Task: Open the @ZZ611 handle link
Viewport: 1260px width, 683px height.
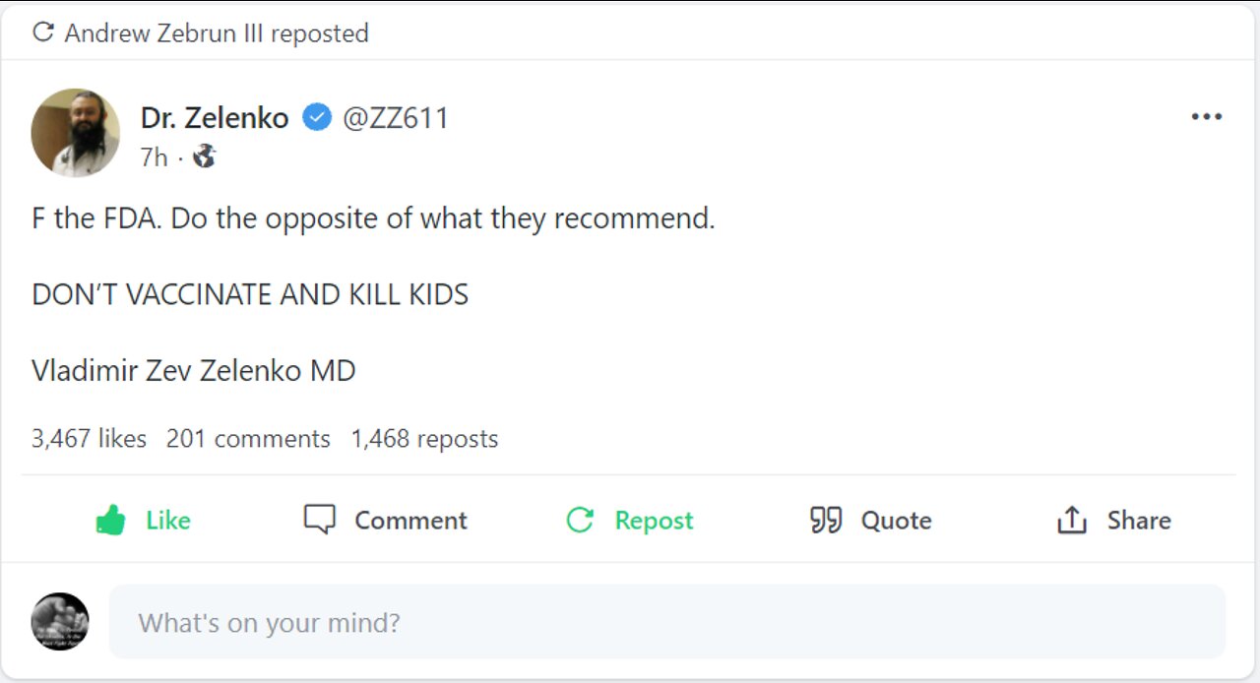Action: (x=396, y=118)
